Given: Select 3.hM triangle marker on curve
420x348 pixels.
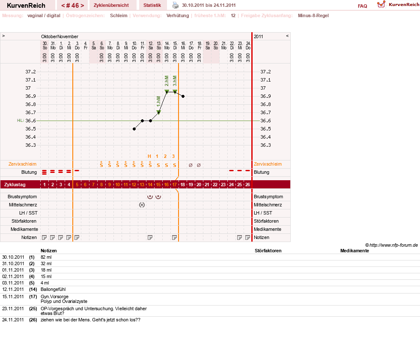Looking at the screenshot, I should pos(175,91).
